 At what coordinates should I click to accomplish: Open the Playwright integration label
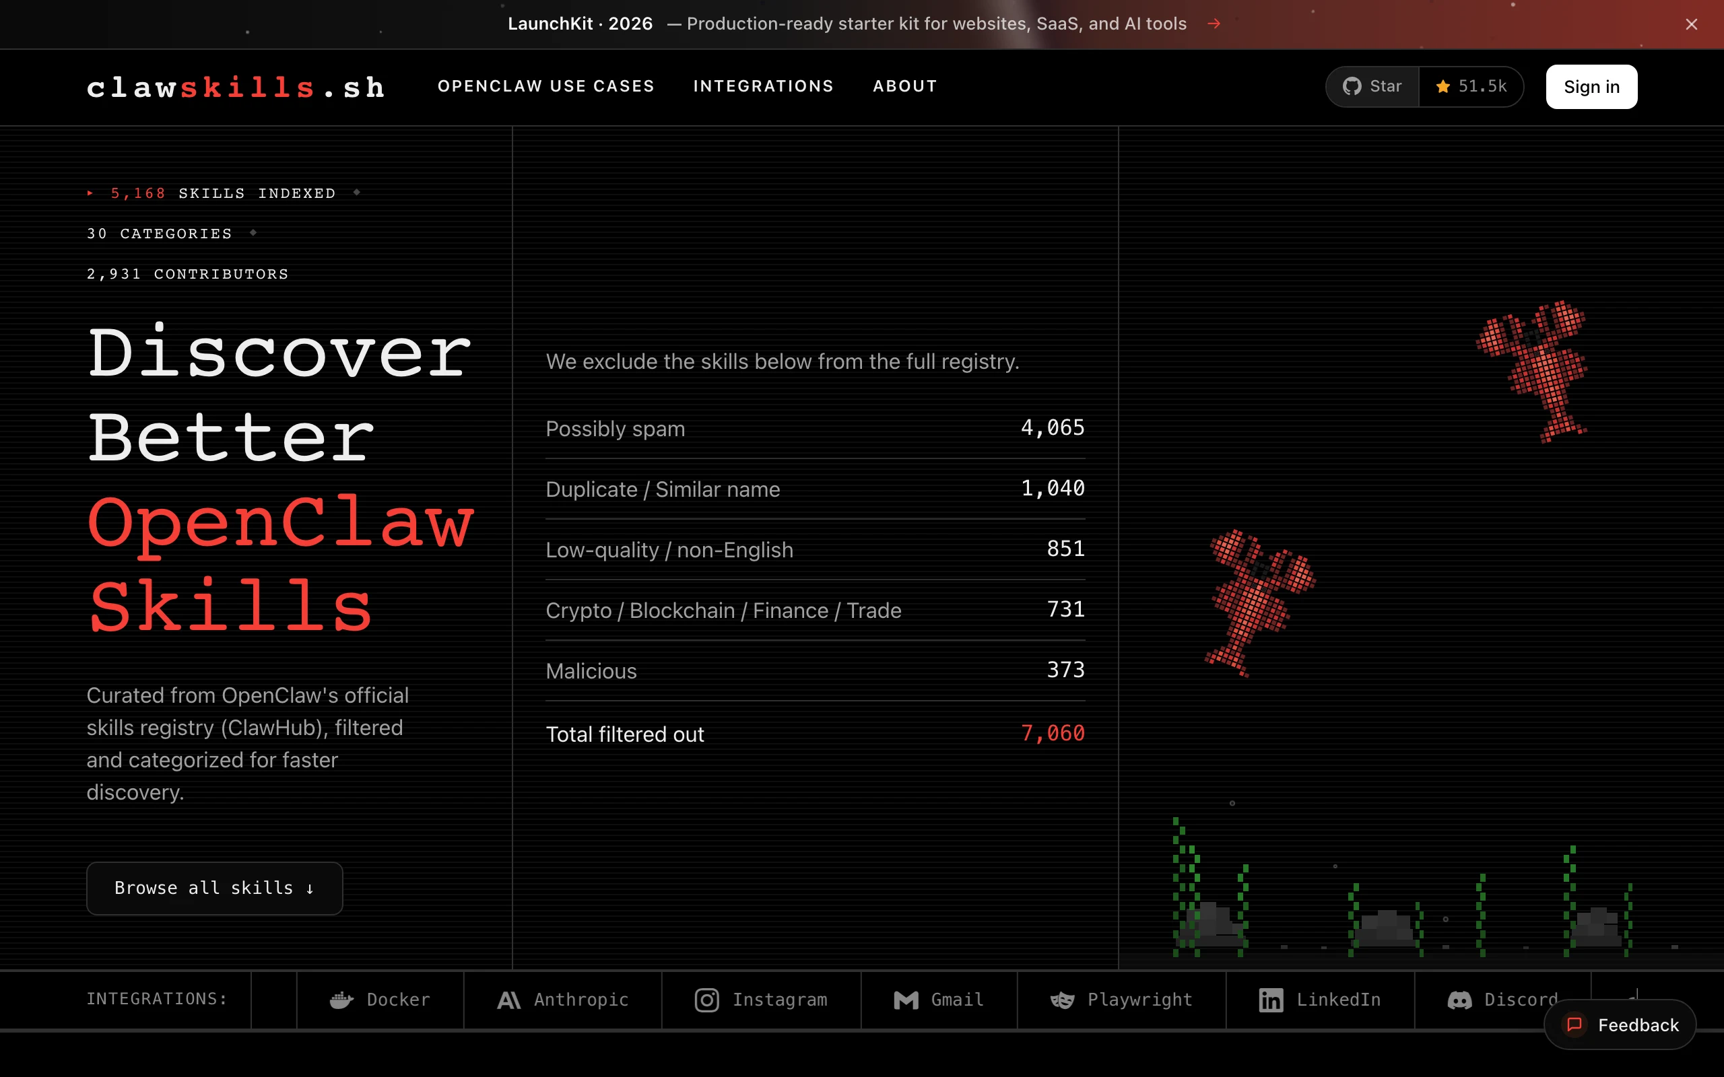point(1140,1000)
